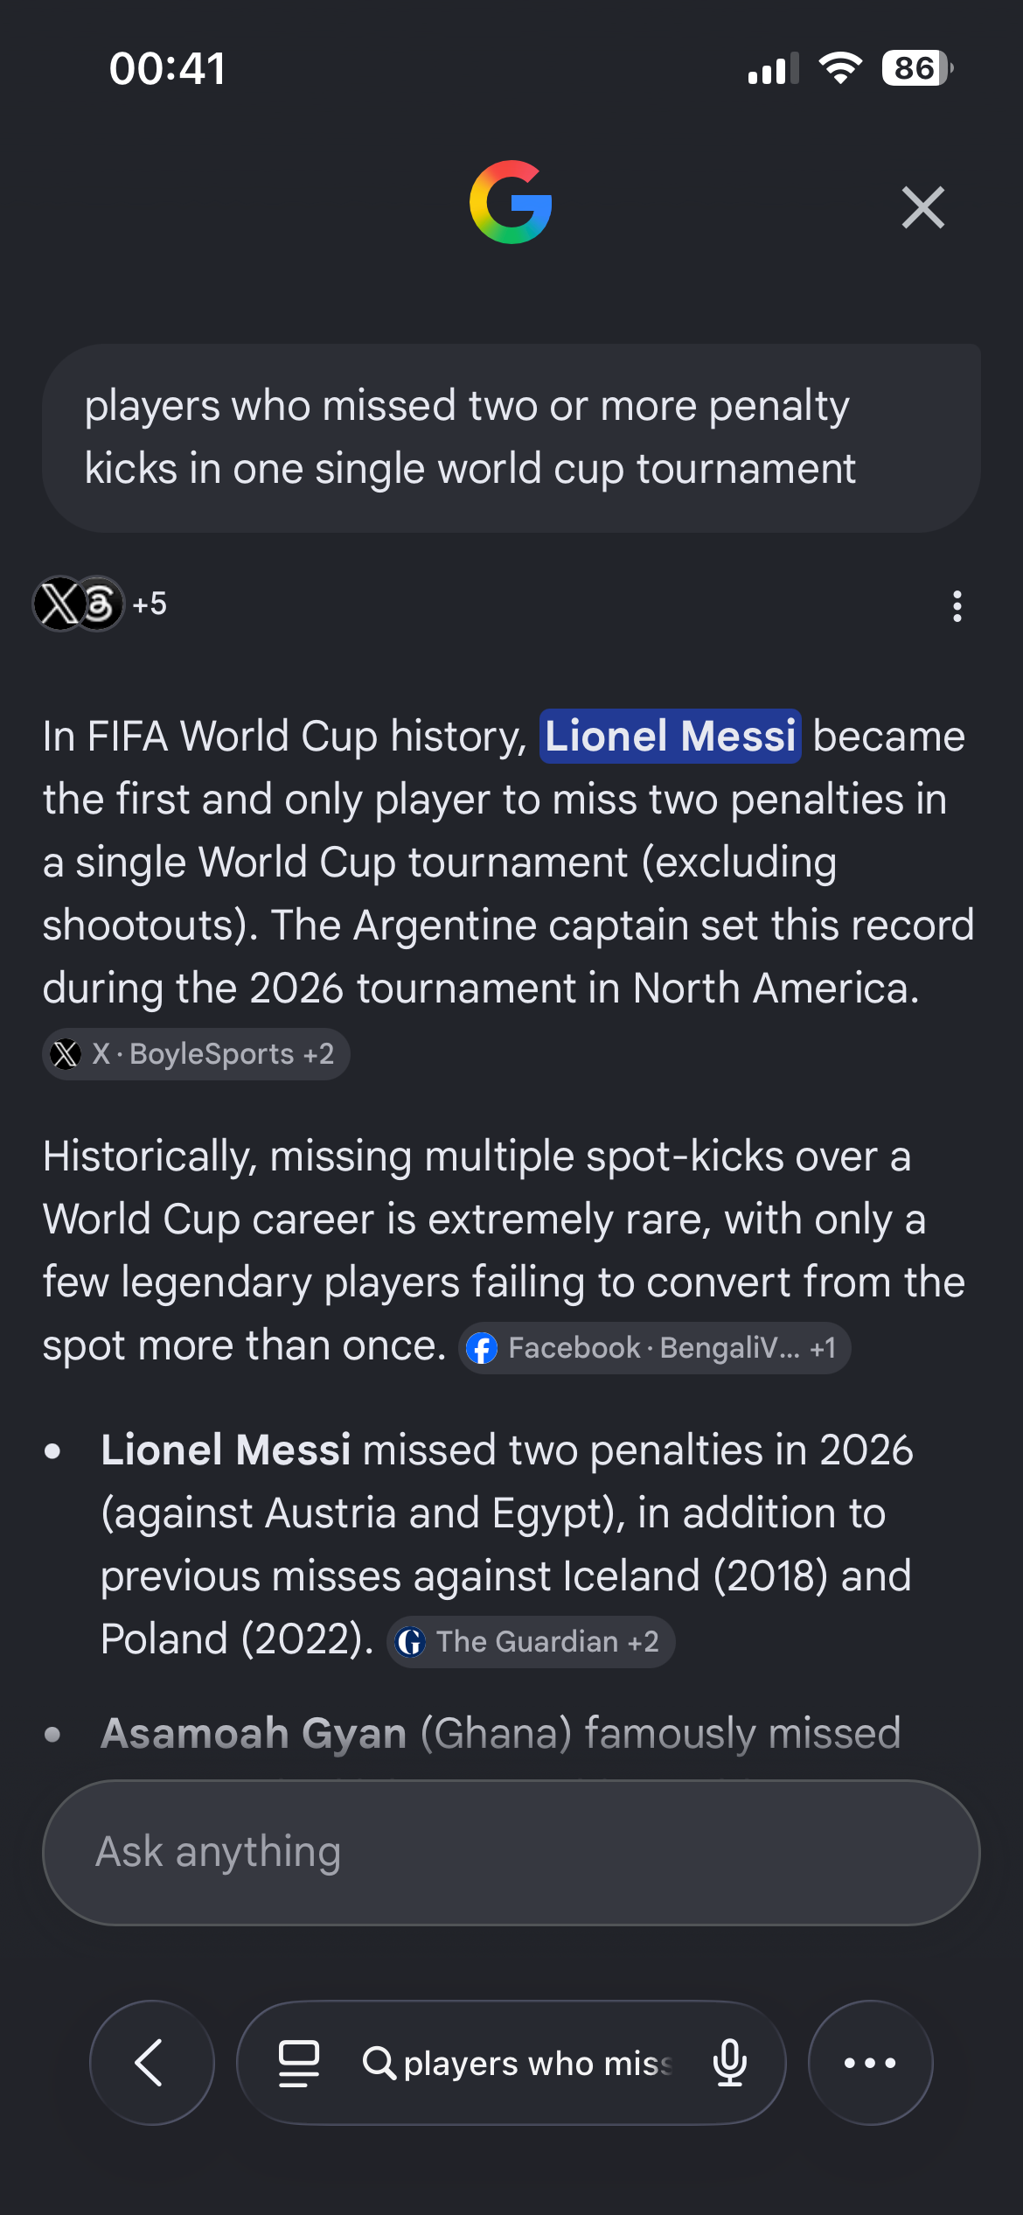1023x2215 pixels.
Task: Close the AI answer panel
Action: click(923, 207)
